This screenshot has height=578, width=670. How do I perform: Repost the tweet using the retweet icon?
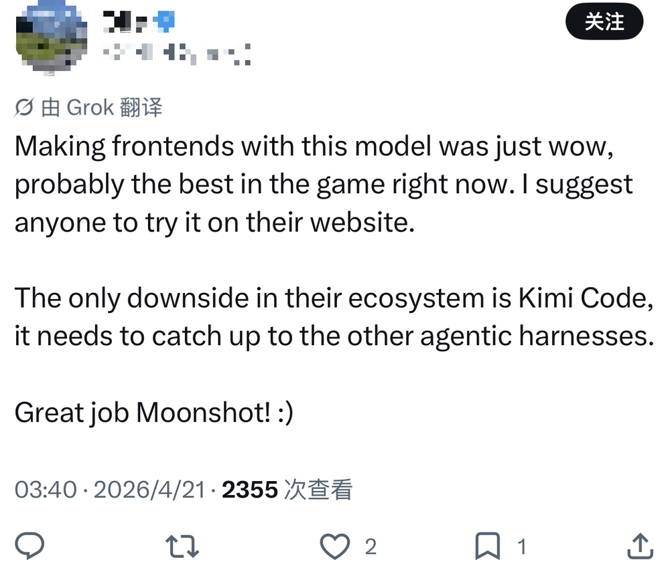[182, 547]
